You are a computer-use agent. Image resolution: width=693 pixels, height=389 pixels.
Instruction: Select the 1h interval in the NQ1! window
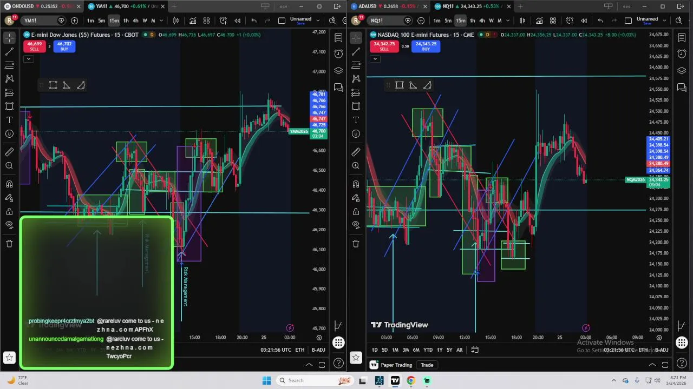click(x=472, y=21)
